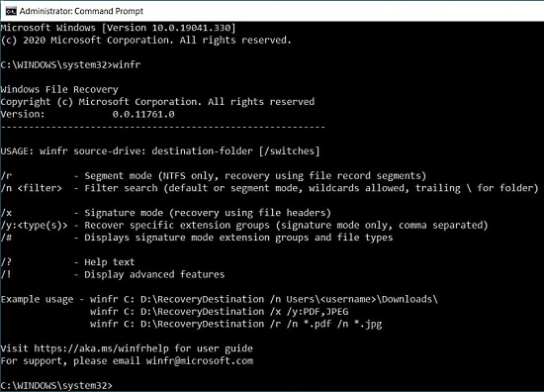The image size is (544, 392).
Task: Click at the final C:\WINDOWS\system32> prompt line
Action: point(56,385)
